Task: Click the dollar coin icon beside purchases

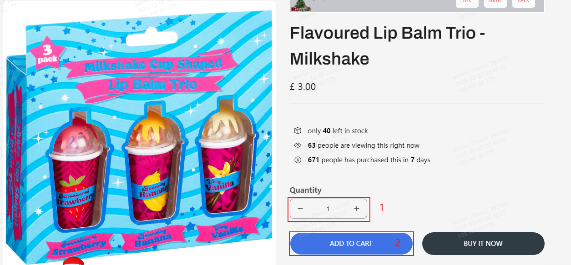Action: click(x=298, y=160)
